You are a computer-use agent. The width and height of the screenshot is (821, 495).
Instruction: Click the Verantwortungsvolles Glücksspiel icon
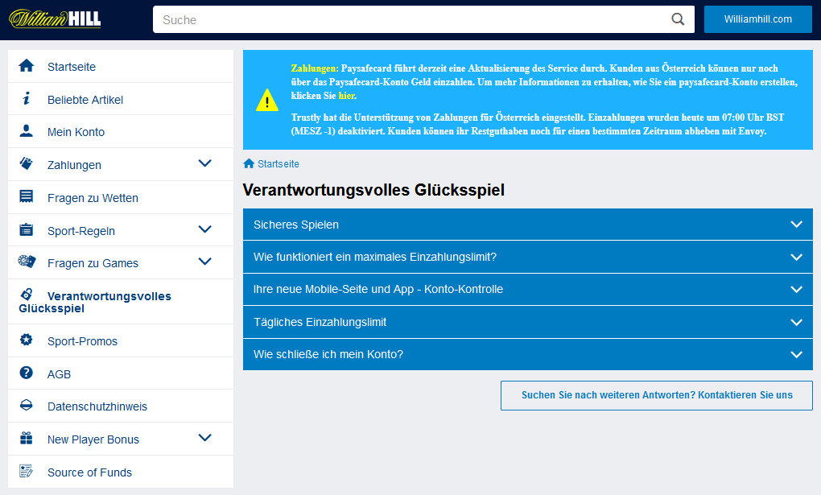pos(27,294)
